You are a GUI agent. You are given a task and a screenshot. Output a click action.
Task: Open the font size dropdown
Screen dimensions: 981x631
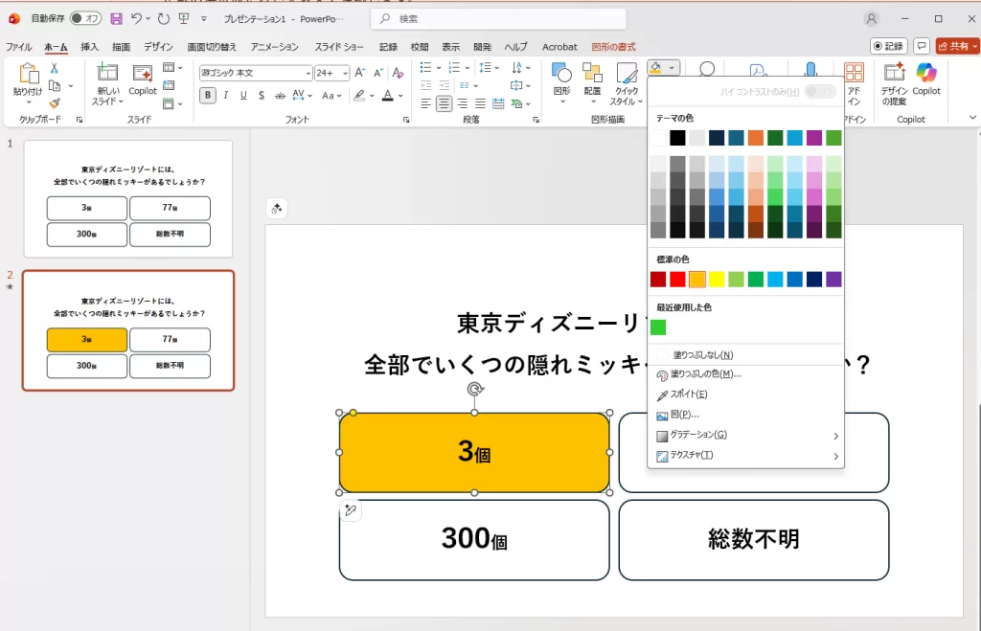pos(343,73)
